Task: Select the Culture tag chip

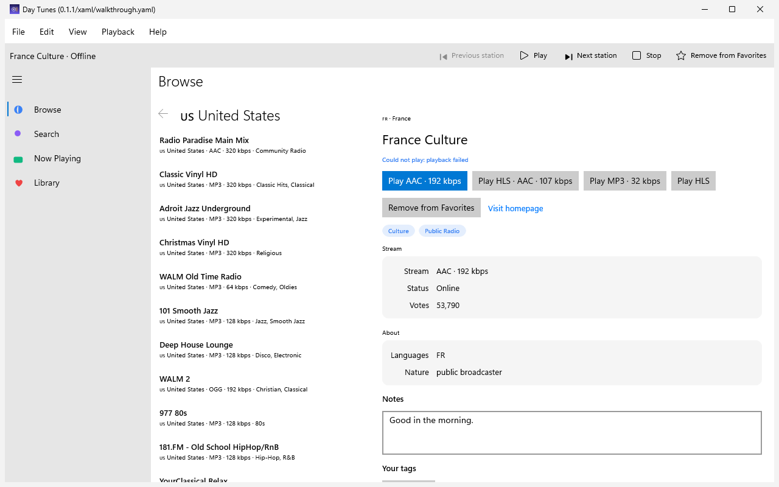Action: (x=399, y=231)
